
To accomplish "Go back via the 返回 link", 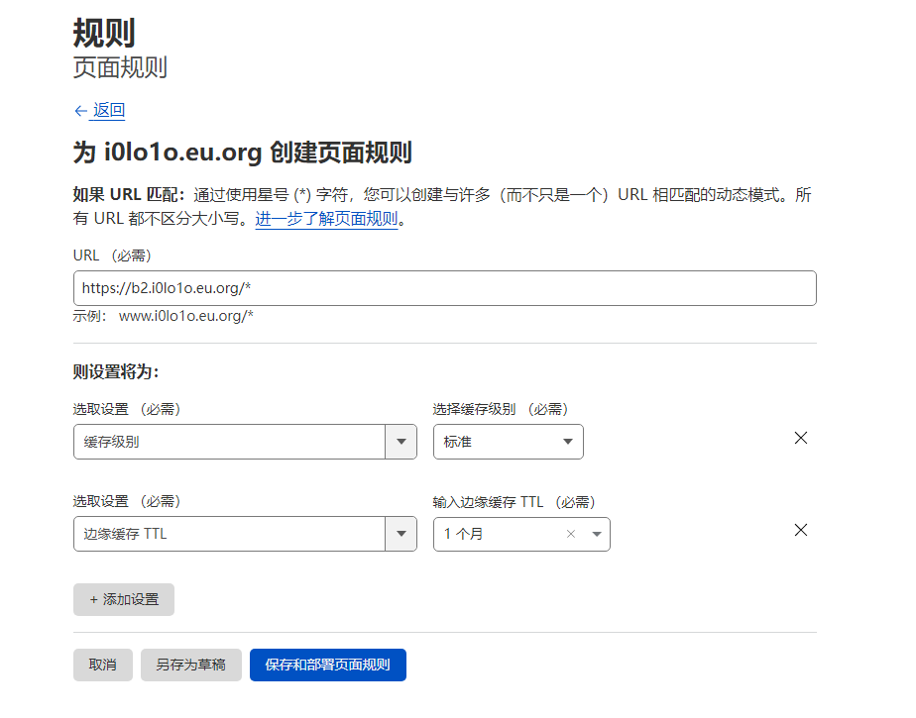I will pos(109,111).
